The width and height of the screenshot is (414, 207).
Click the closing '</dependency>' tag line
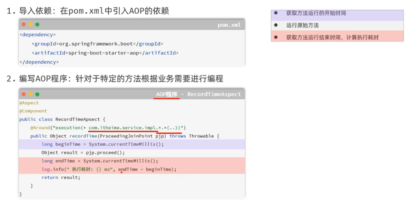coord(39,62)
